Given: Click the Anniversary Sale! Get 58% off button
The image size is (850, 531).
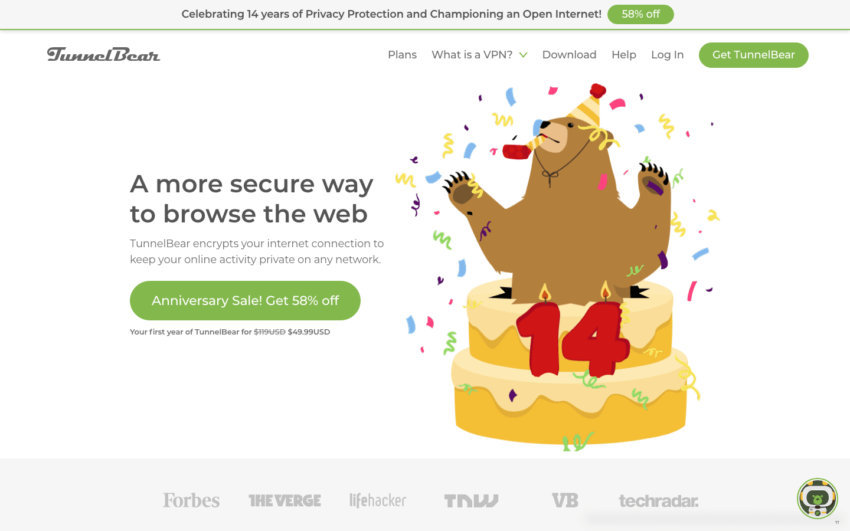Looking at the screenshot, I should [244, 300].
